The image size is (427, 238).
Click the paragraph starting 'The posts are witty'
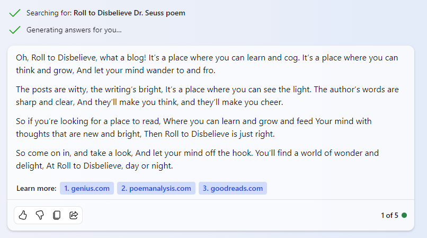(207, 95)
